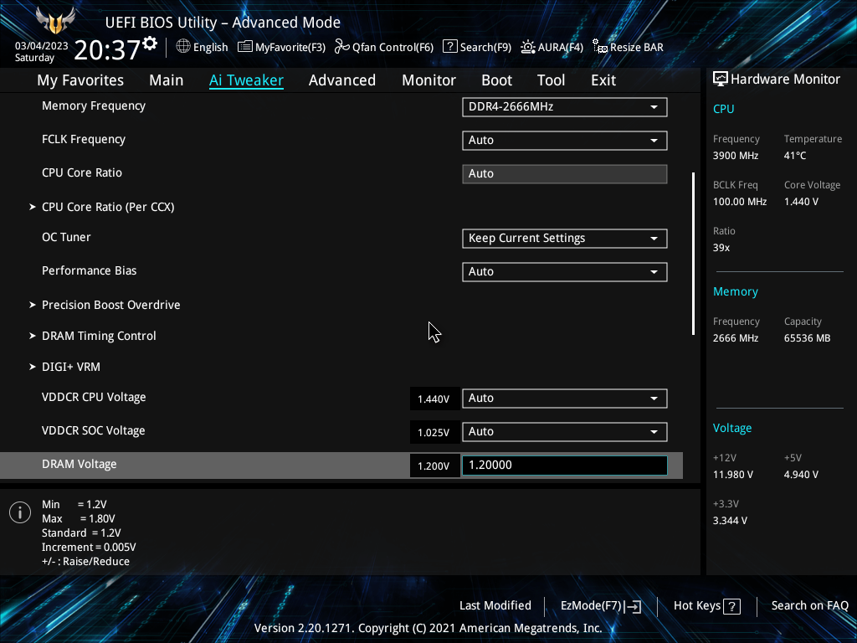The image size is (857, 643).
Task: Click the DRAM Voltage input field
Action: point(565,466)
